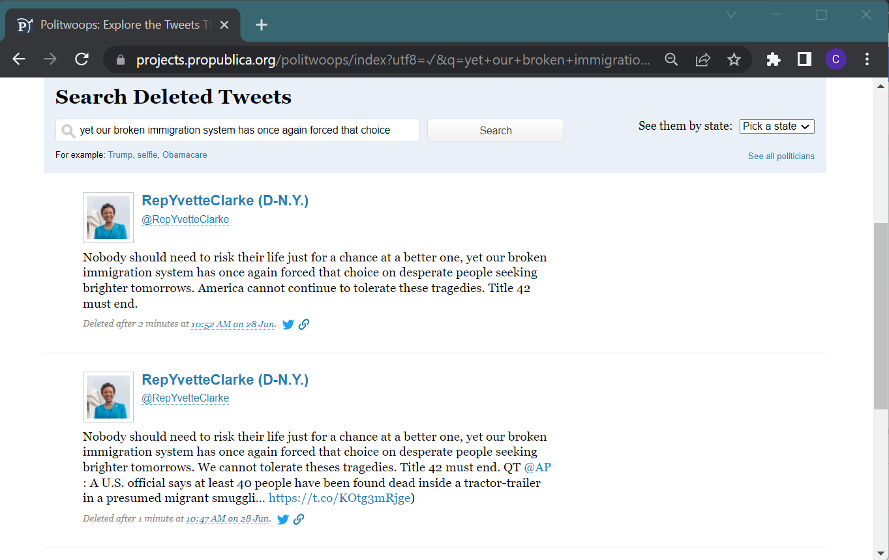The image size is (889, 560).
Task: Go back to the previous page
Action: pyautogui.click(x=19, y=59)
